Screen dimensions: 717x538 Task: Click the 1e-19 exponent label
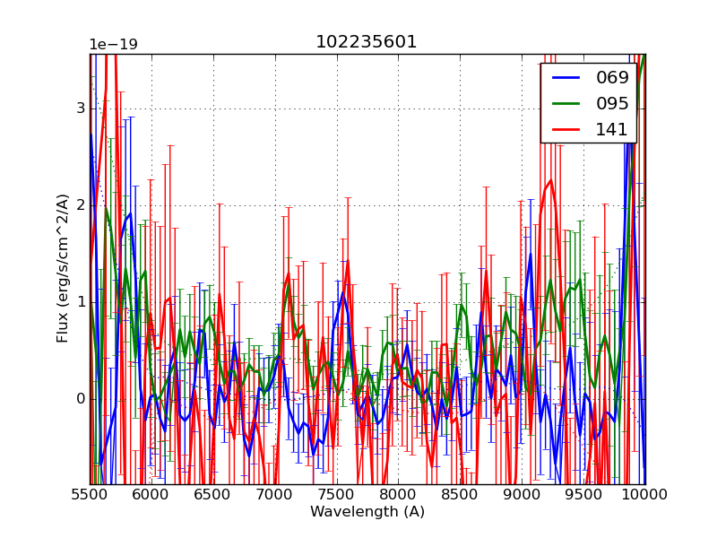[113, 45]
